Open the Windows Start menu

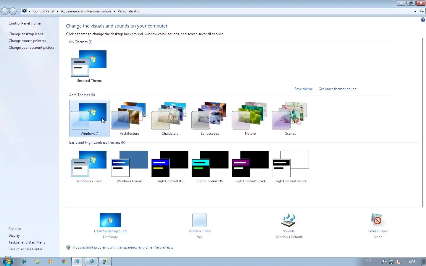[8, 262]
